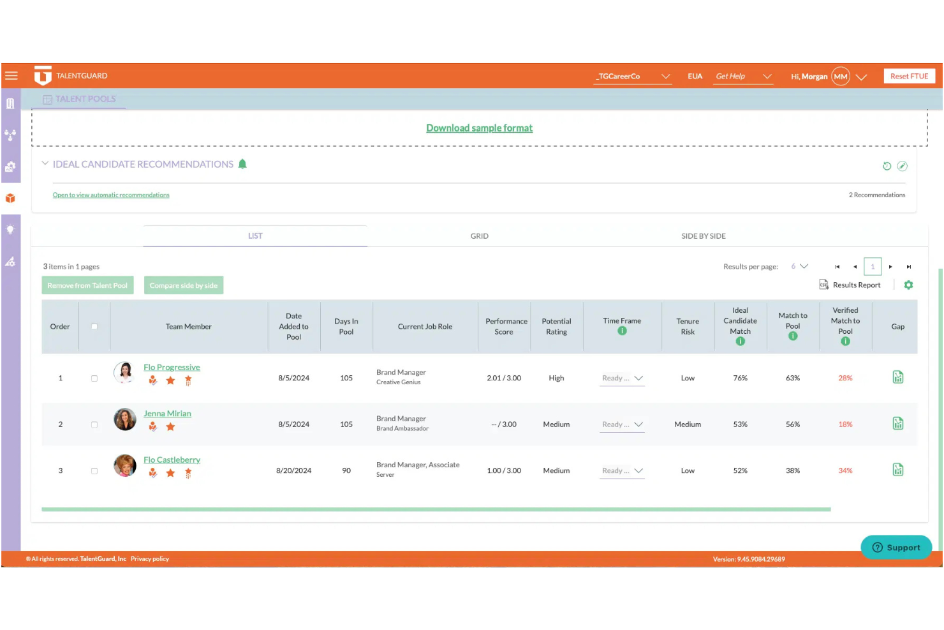944x630 pixels.
Task: Click the pencil edit icon in recommendations panel
Action: [x=902, y=166]
